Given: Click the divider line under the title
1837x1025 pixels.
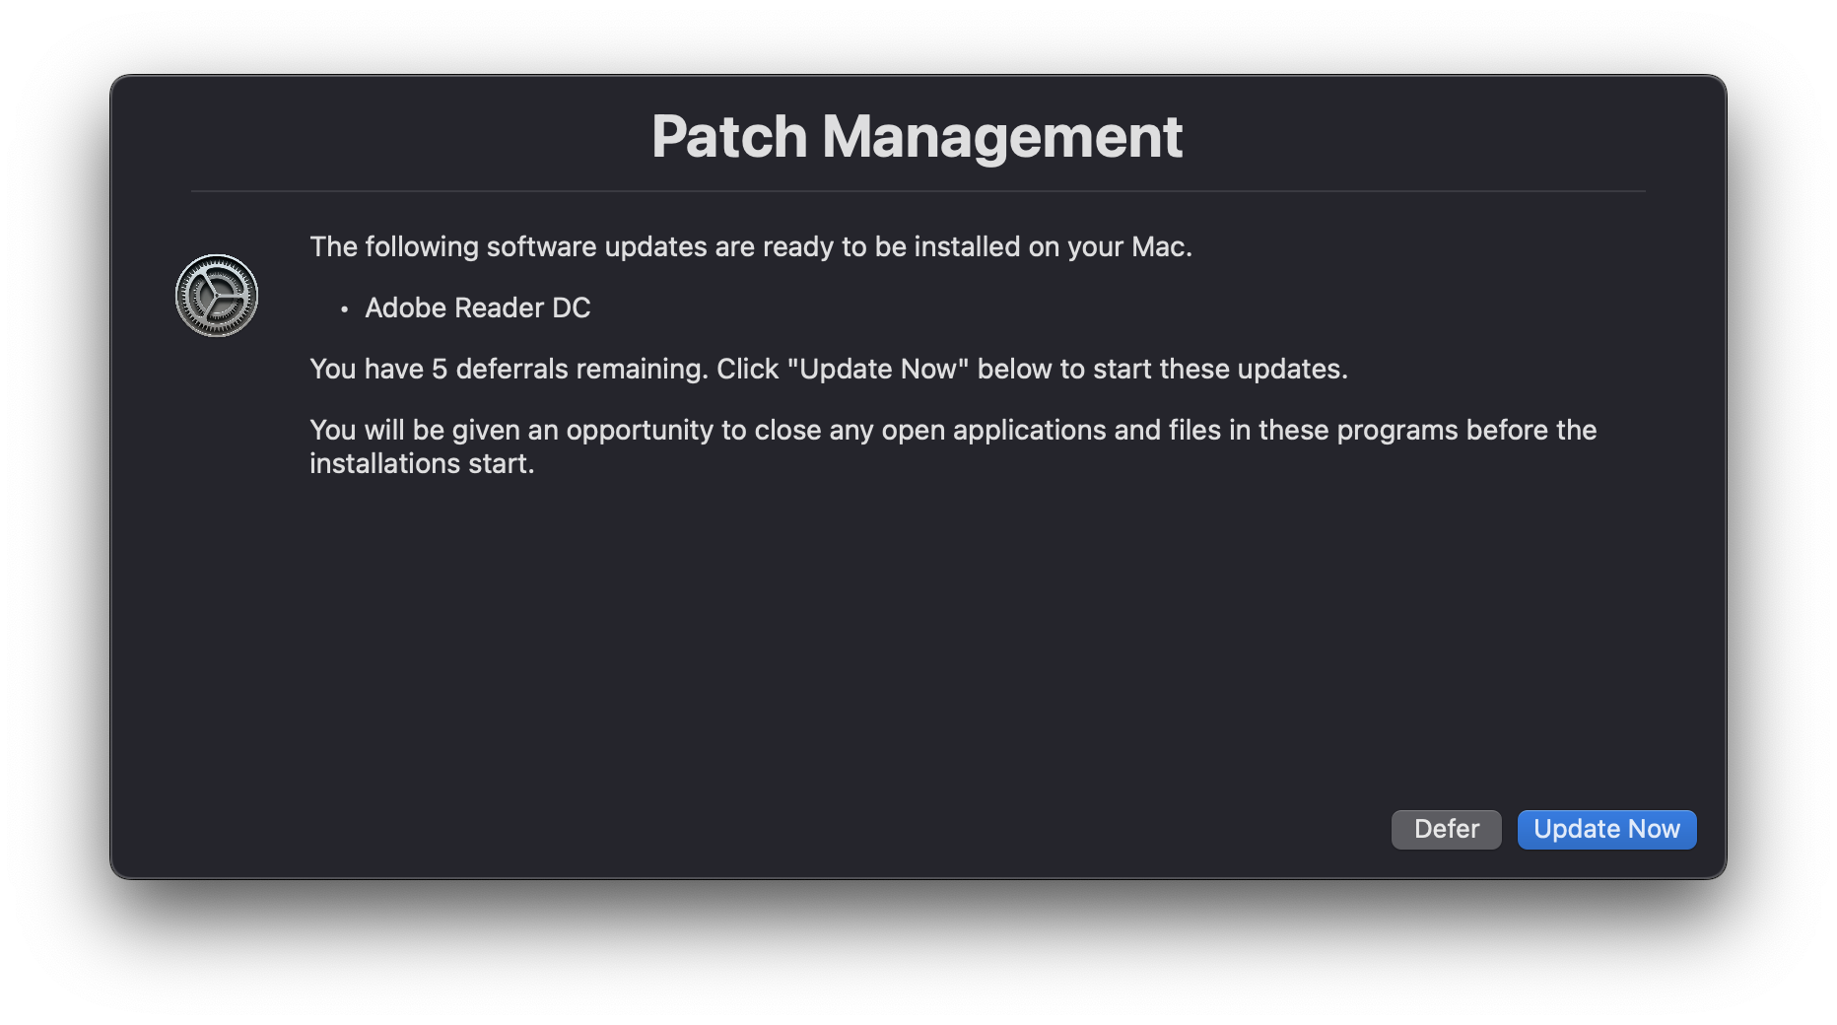Looking at the screenshot, I should pyautogui.click(x=918, y=187).
